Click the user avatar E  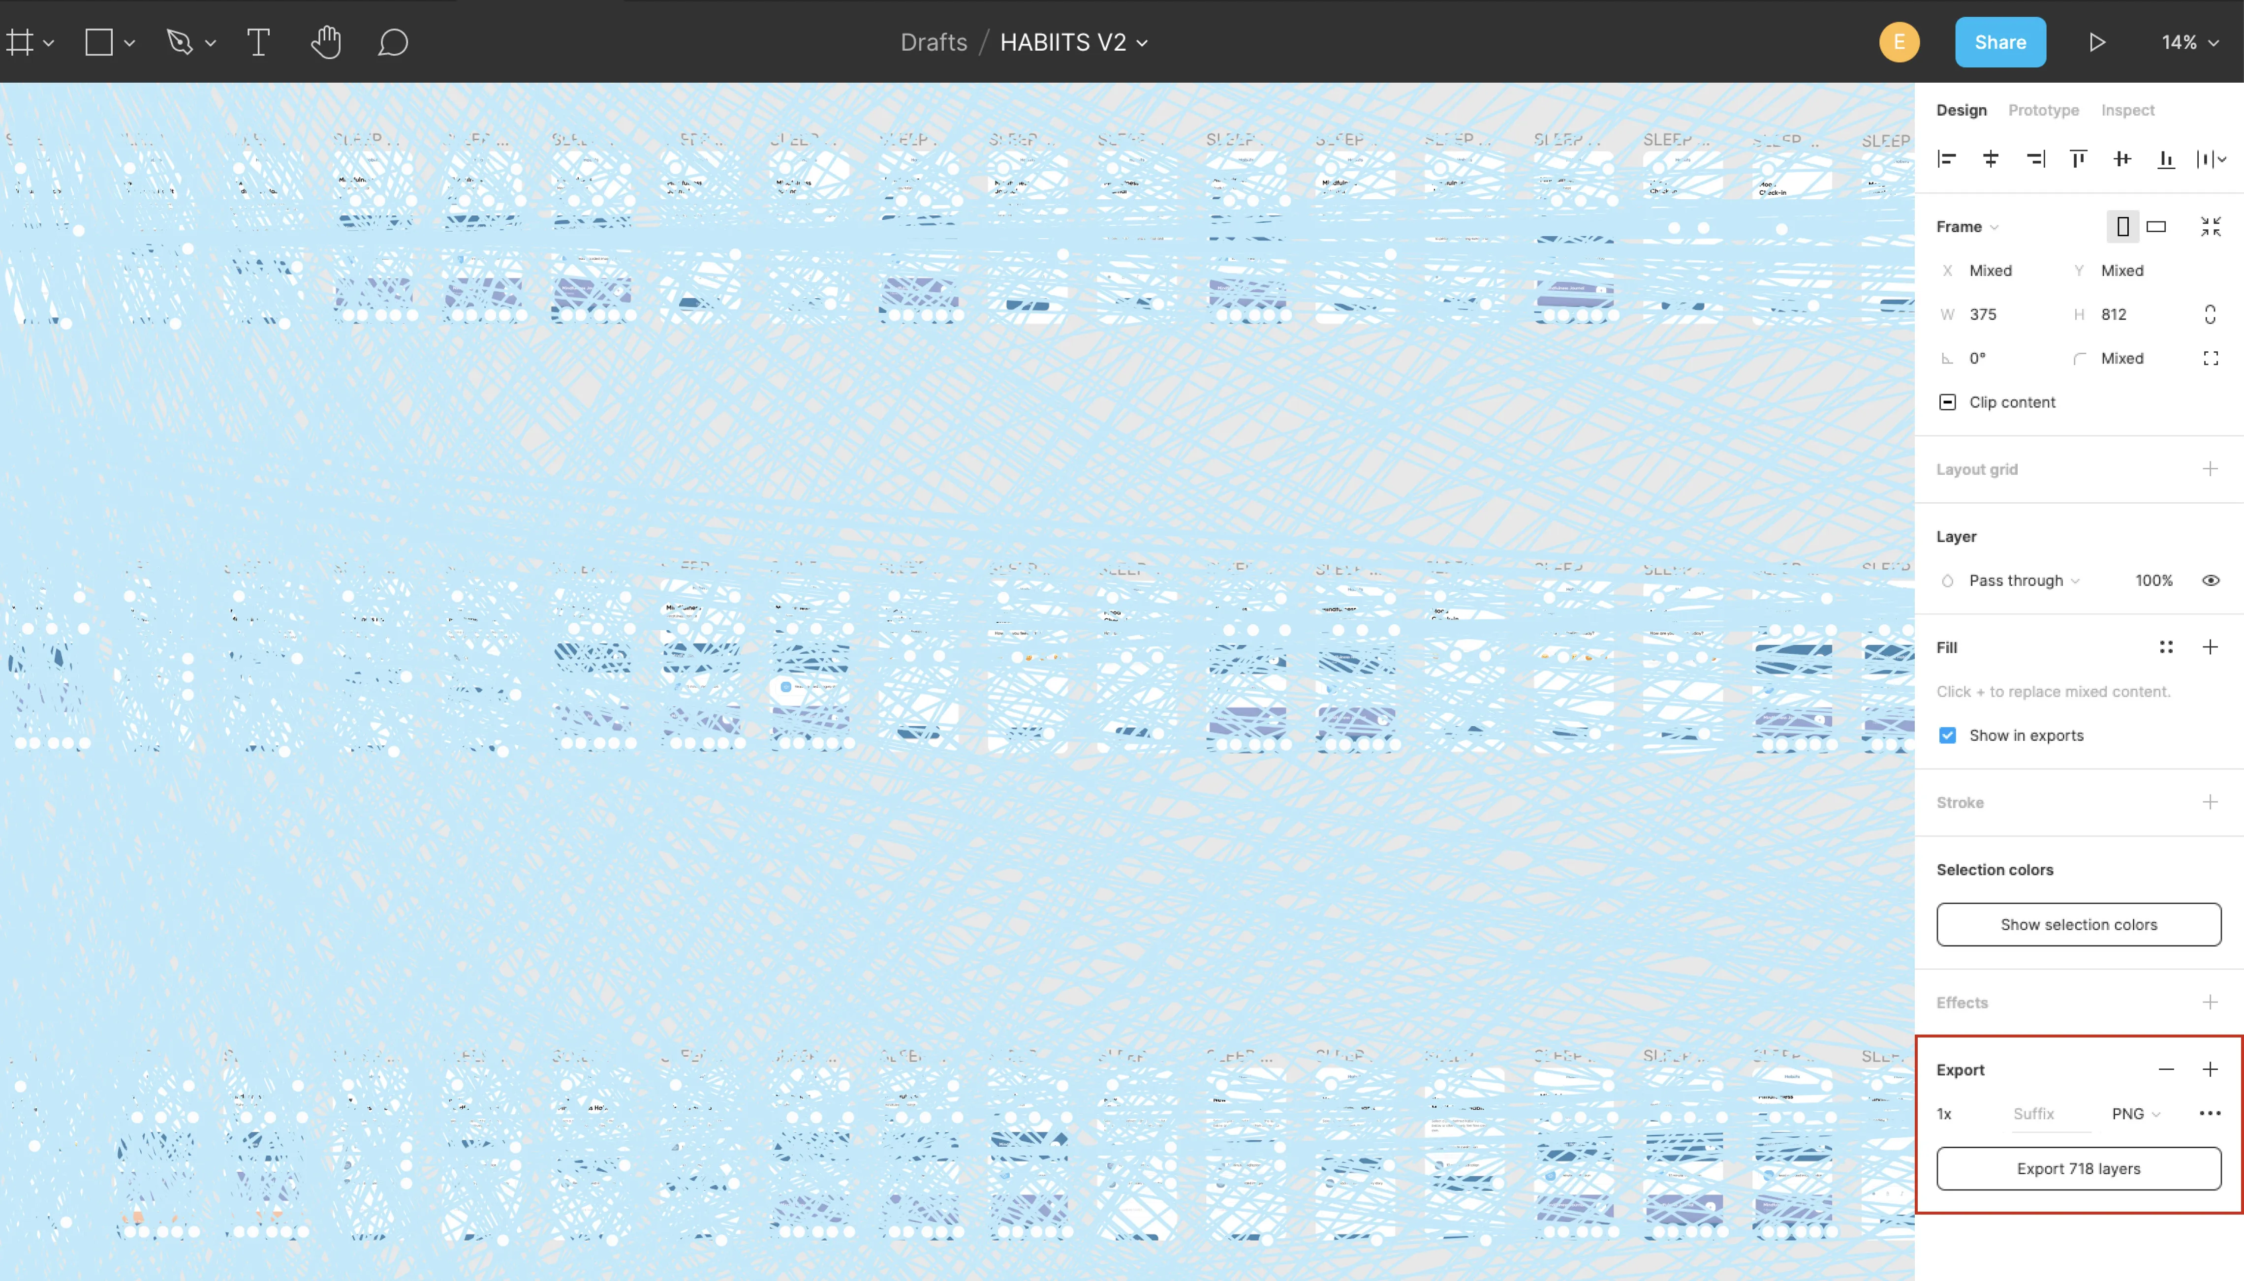click(x=1899, y=42)
